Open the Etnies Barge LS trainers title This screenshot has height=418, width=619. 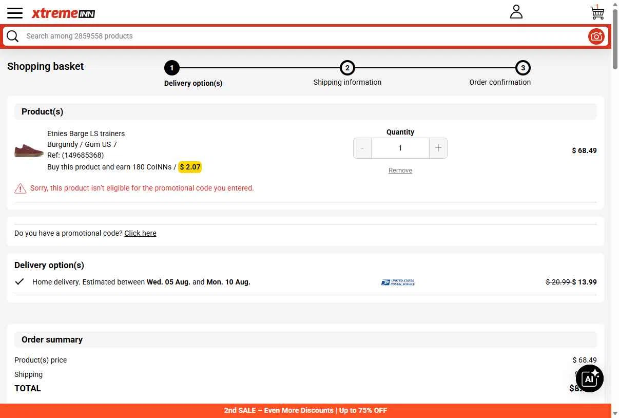tap(86, 134)
